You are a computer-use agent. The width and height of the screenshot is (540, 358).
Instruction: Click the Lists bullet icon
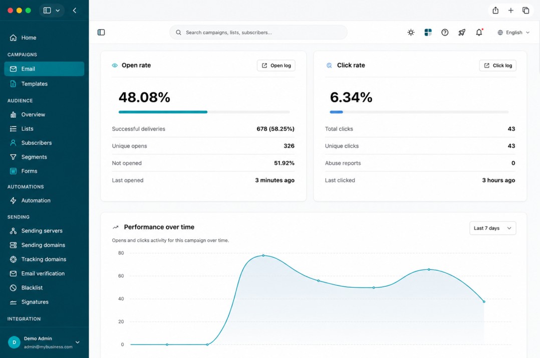click(x=13, y=128)
